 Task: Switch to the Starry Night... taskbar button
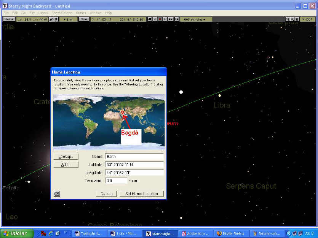160,233
